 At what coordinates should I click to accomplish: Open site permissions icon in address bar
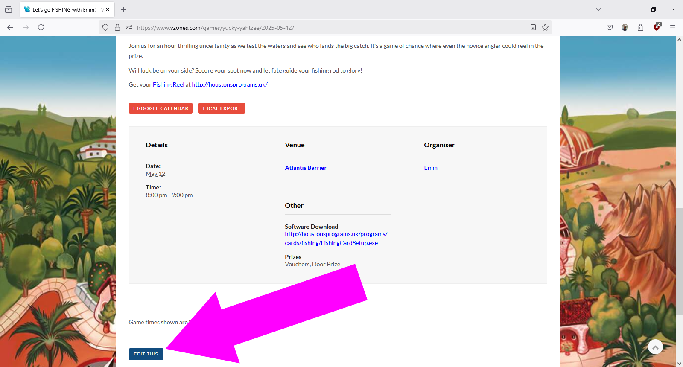tap(129, 27)
